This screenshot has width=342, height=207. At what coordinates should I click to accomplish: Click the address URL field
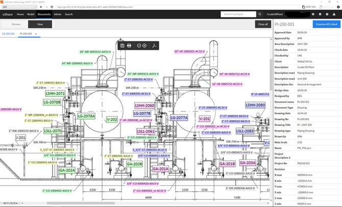(177, 7)
